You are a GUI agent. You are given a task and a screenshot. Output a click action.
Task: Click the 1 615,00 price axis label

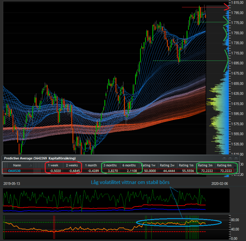pos(237,104)
